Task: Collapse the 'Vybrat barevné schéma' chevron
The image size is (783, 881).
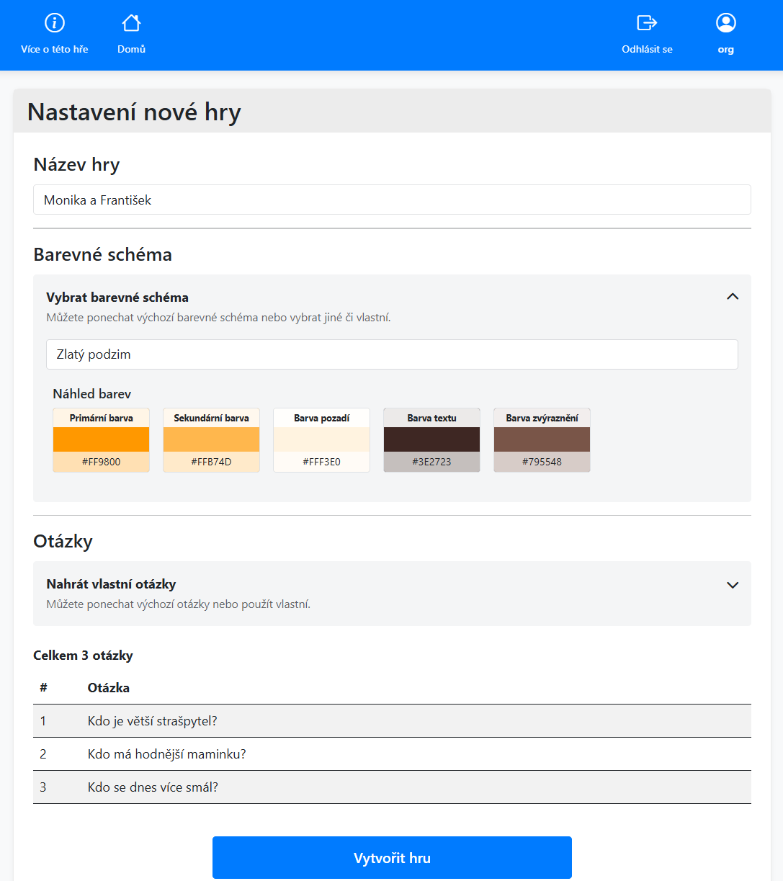Action: click(733, 297)
